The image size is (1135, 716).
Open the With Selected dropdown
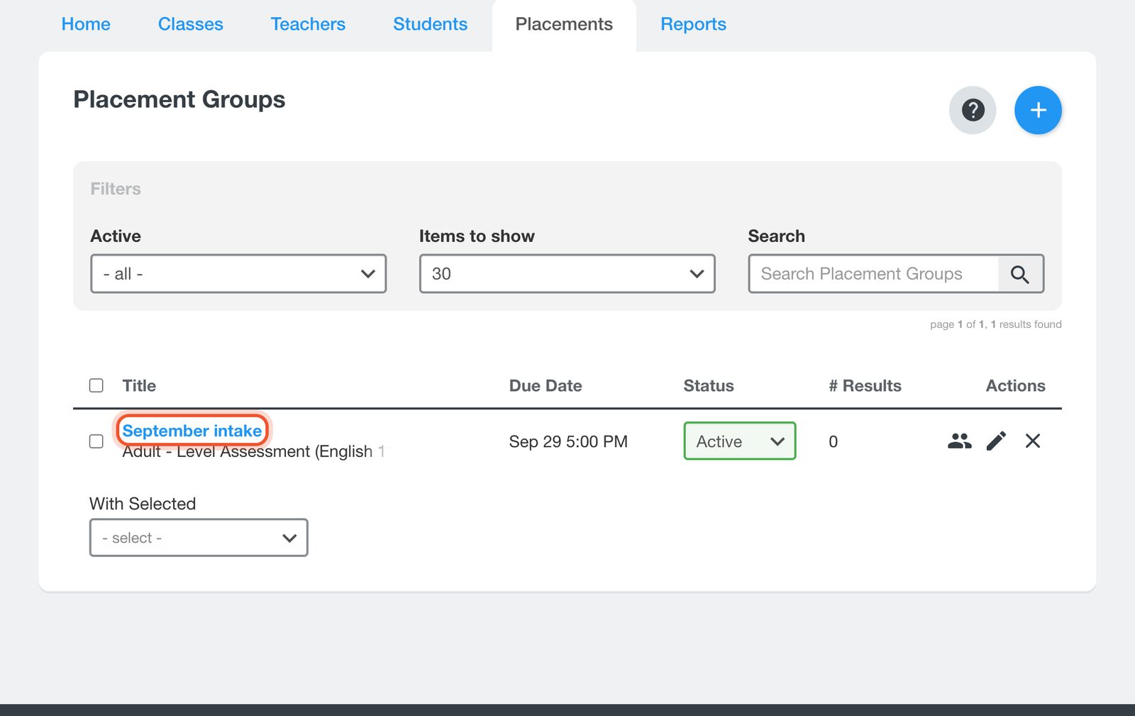(199, 538)
